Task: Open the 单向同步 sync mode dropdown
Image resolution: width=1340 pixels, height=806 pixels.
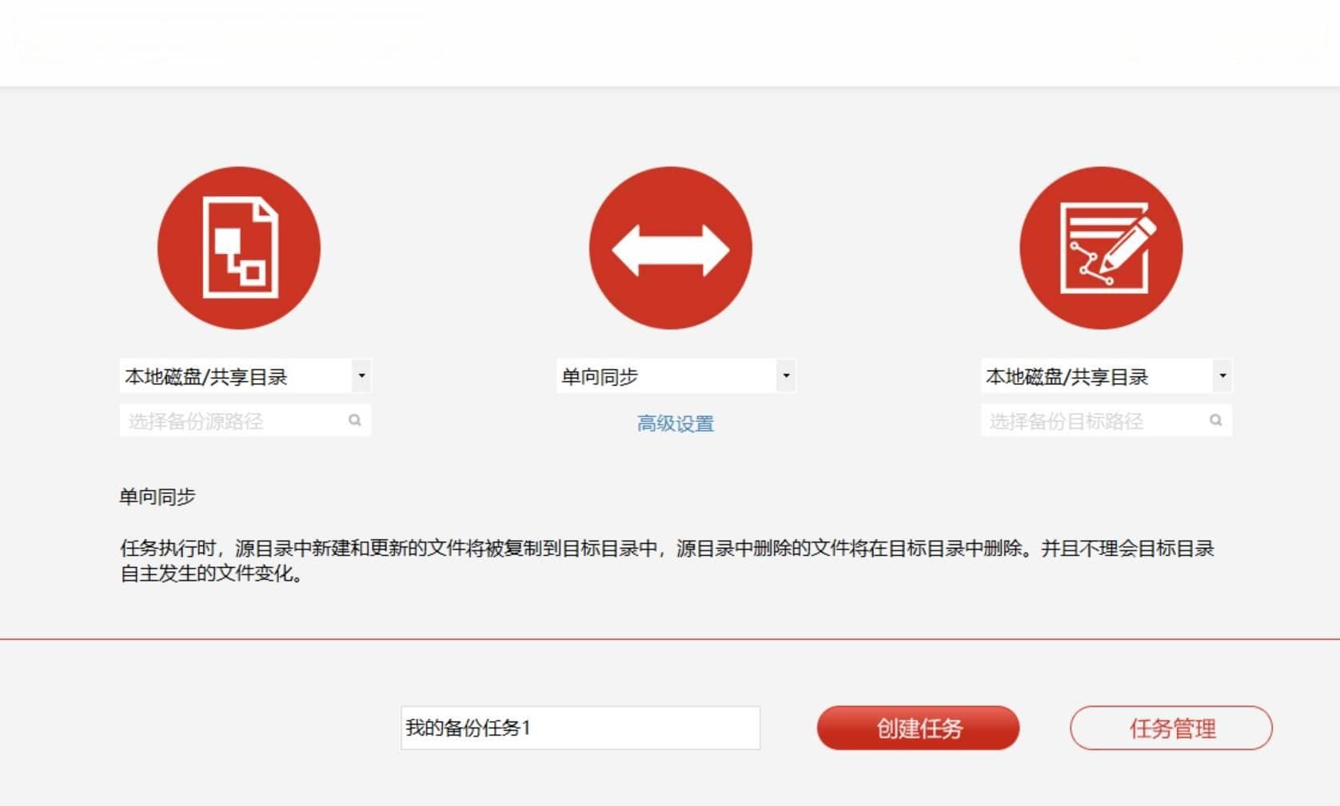Action: pyautogui.click(x=676, y=376)
